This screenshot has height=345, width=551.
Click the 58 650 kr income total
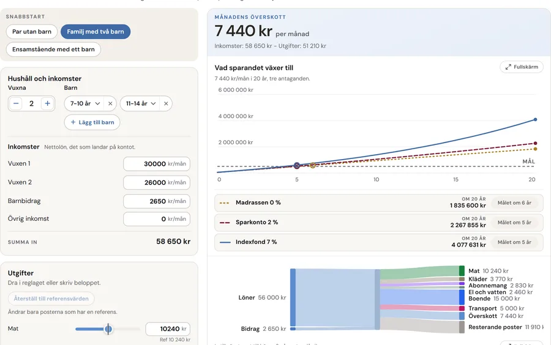[173, 242]
